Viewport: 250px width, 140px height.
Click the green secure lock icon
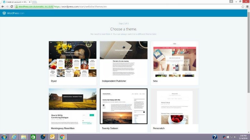pyautogui.click(x=17, y=7)
